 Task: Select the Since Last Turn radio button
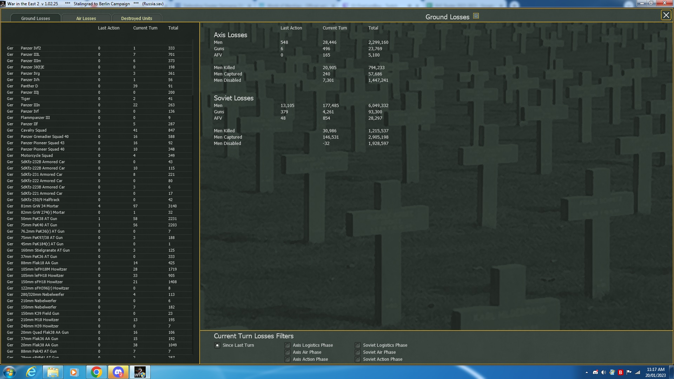[x=217, y=345]
